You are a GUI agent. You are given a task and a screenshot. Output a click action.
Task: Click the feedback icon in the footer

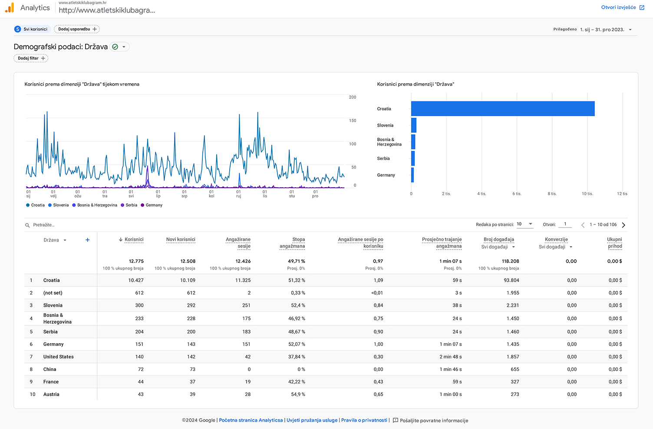[x=395, y=420]
